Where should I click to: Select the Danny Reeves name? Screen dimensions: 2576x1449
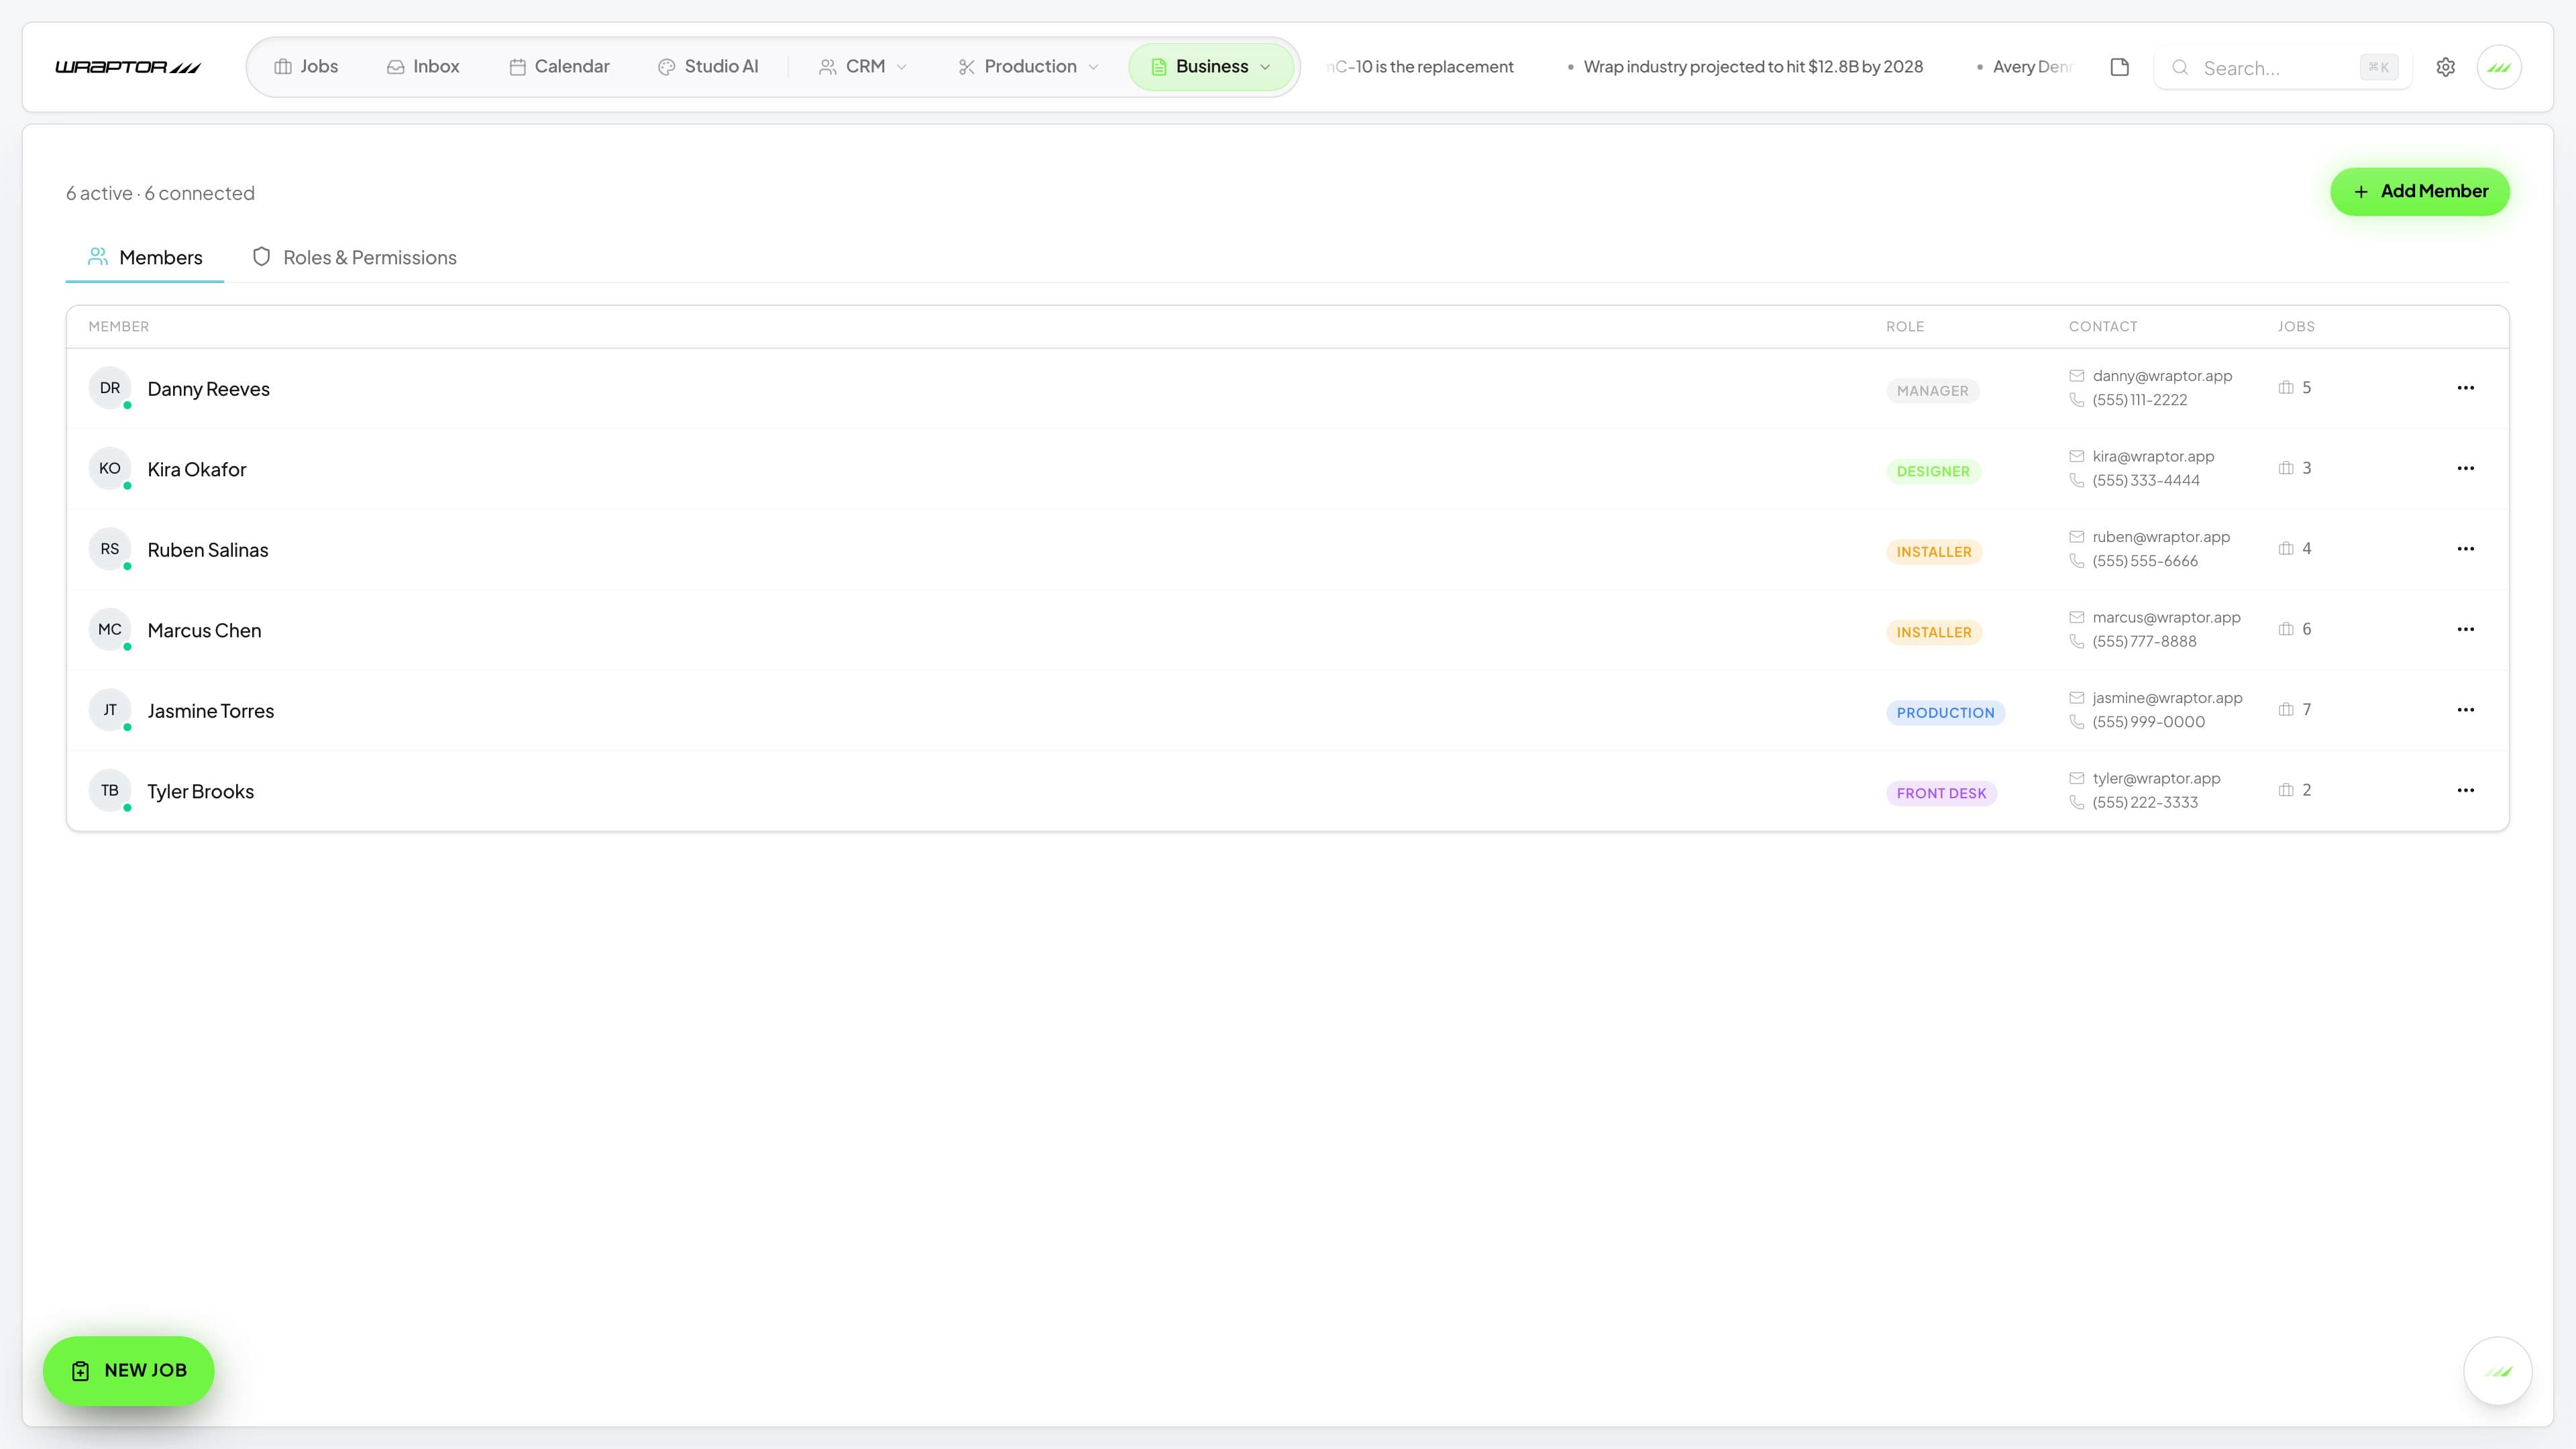(208, 389)
